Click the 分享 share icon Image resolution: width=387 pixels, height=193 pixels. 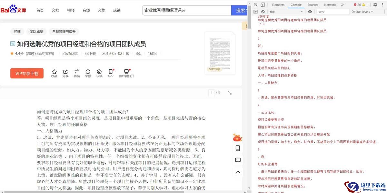pos(65,72)
